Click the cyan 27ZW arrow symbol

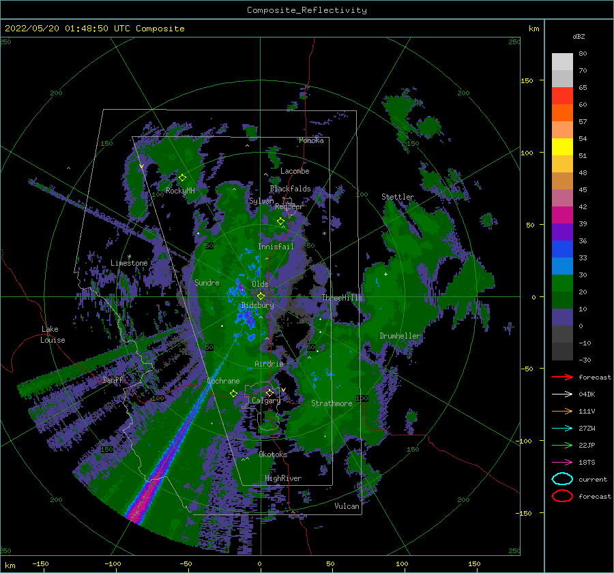click(562, 428)
